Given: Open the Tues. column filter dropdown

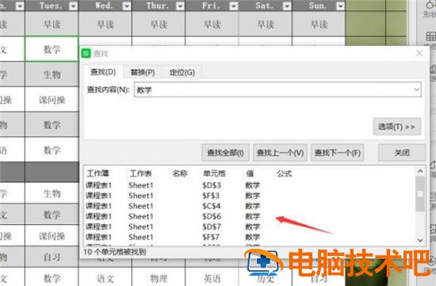Looking at the screenshot, I should coord(73,6).
